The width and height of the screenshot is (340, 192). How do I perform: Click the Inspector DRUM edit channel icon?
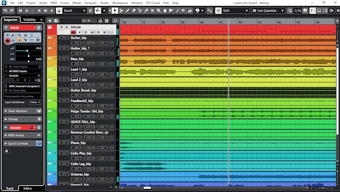point(39,27)
